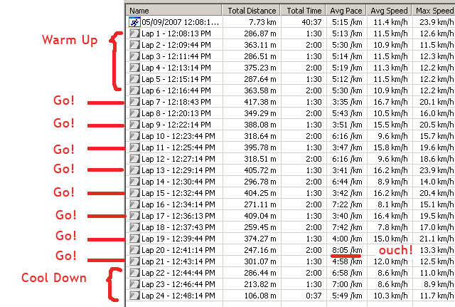Screen dimensions: 455x307
Task: Sort by the Avg Speed column header
Action: point(390,11)
